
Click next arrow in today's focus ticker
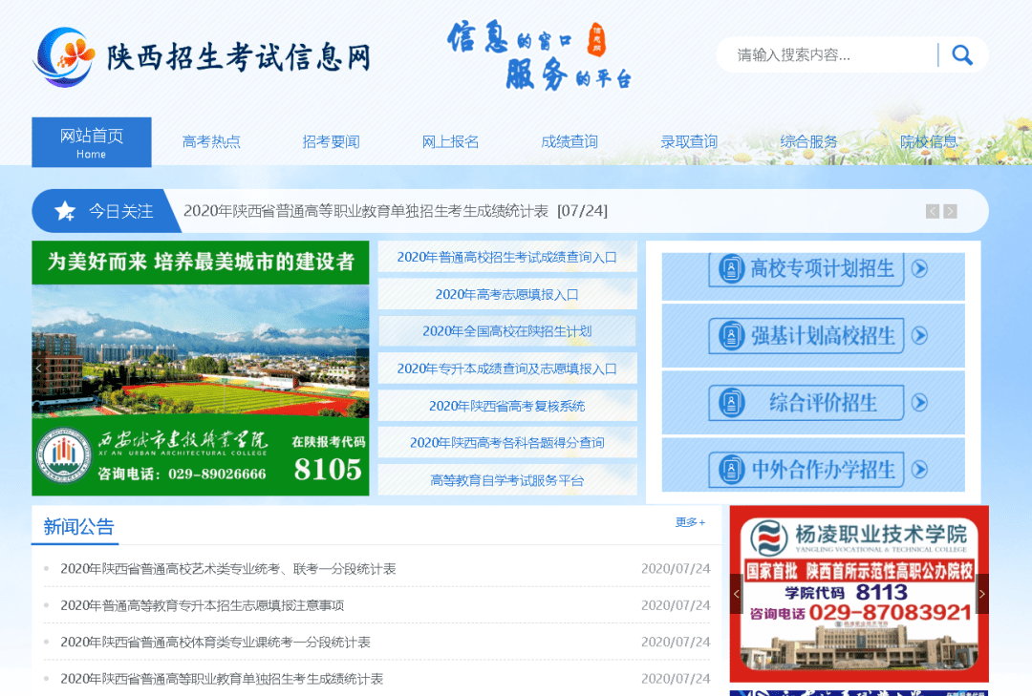click(x=950, y=211)
